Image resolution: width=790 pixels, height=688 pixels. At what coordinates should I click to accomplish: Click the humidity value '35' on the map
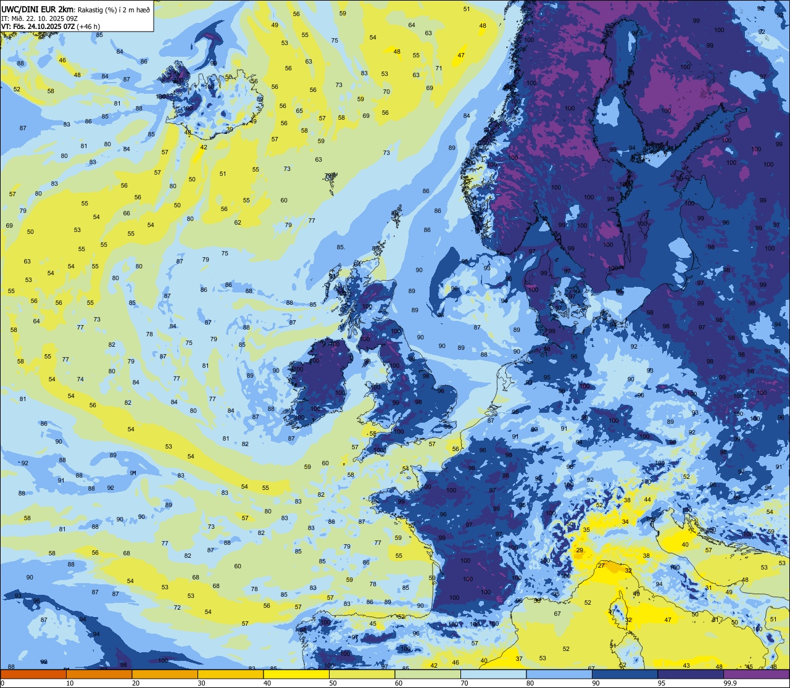[586, 530]
